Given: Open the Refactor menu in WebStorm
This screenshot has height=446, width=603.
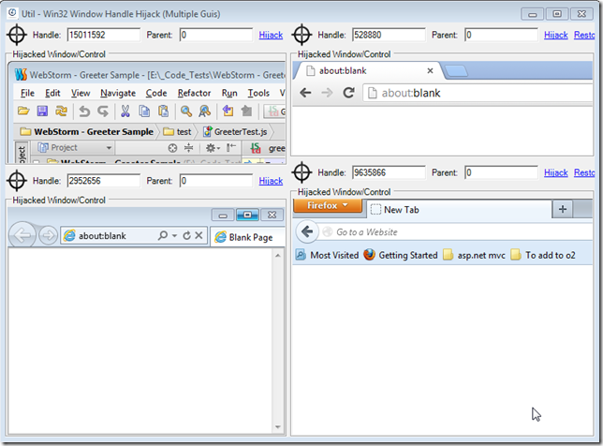Looking at the screenshot, I should tap(194, 93).
